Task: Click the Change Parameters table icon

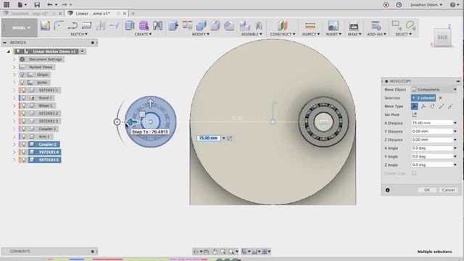Action: 187,26
